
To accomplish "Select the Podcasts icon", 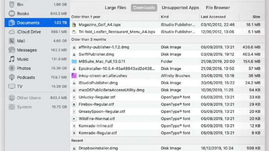I will (x=12, y=77).
